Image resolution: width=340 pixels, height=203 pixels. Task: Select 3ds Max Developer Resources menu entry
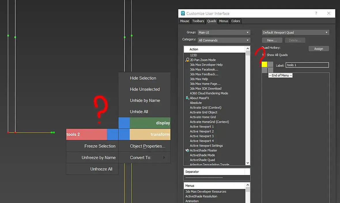point(206,191)
